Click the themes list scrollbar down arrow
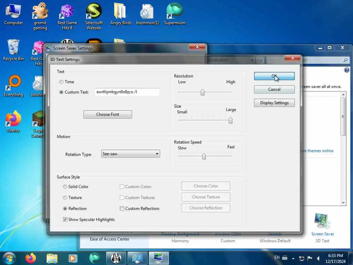 pos(343,203)
